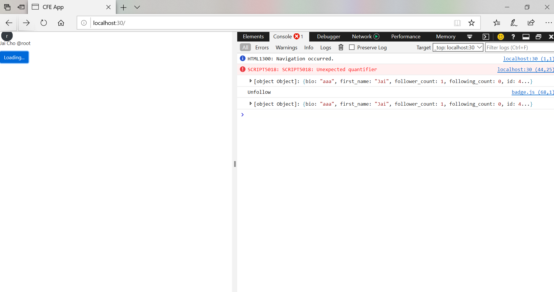The width and height of the screenshot is (554, 292).
Task: Open Settings and more ellipsis menu
Action: pos(548,23)
